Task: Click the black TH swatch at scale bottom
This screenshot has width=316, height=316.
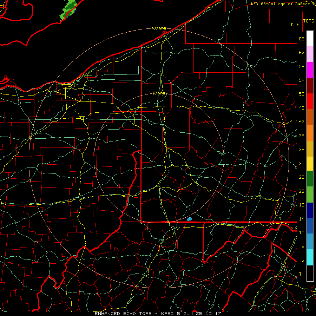Action: (310, 273)
